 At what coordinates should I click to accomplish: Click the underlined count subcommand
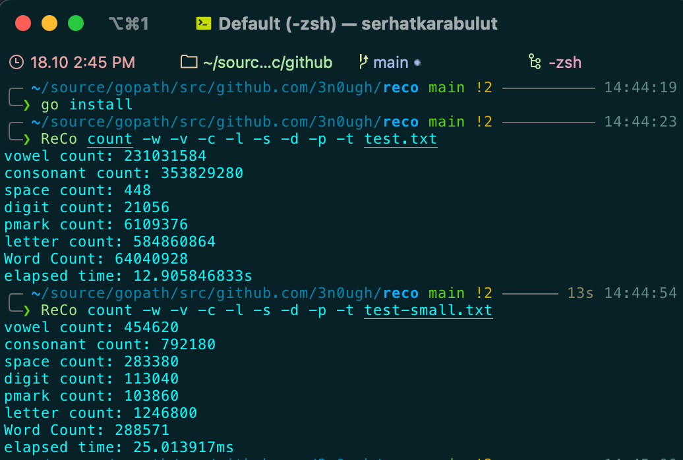click(x=110, y=139)
